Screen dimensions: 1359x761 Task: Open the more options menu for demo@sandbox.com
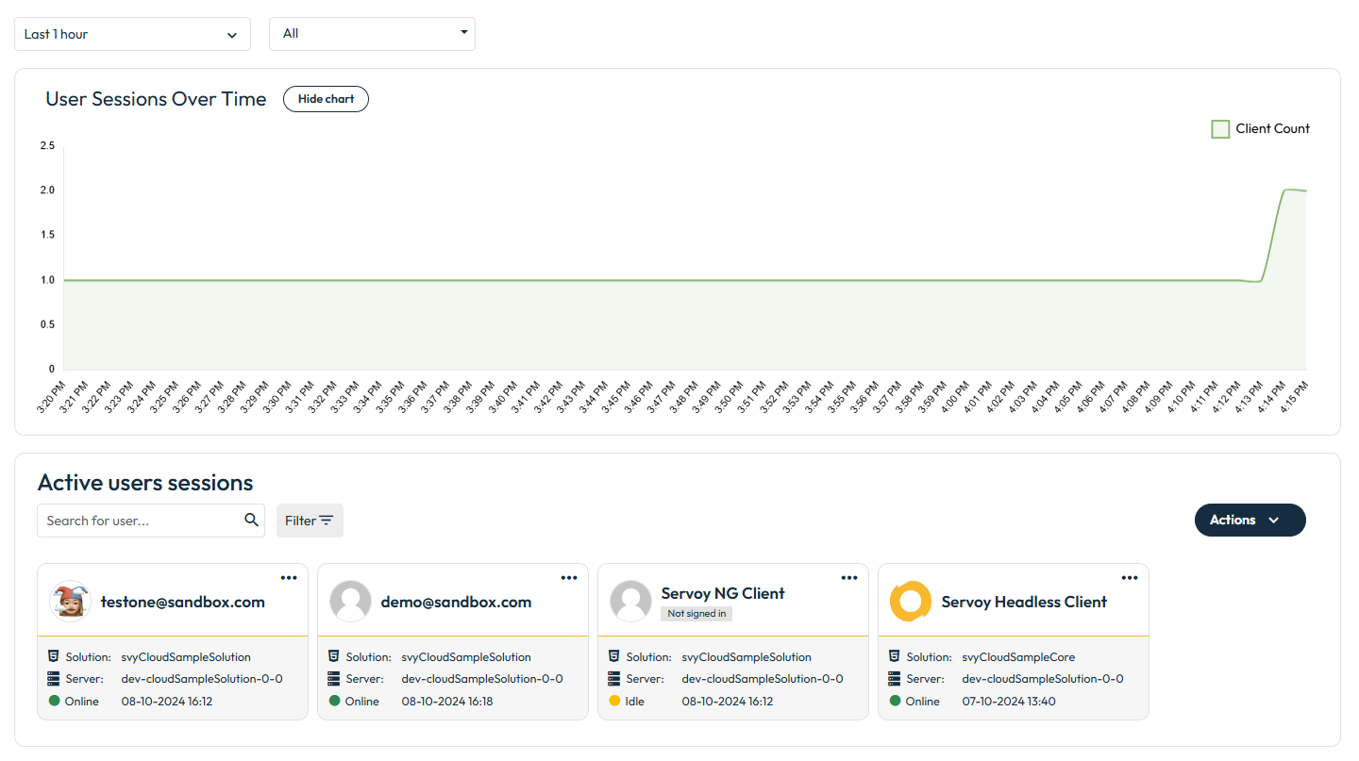pyautogui.click(x=569, y=578)
